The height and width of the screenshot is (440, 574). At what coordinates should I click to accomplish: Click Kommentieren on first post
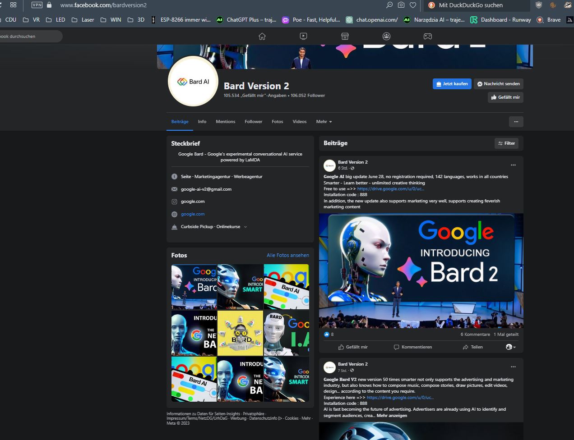(413, 347)
